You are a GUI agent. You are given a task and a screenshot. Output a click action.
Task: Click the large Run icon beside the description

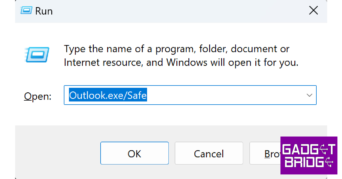pos(37,54)
